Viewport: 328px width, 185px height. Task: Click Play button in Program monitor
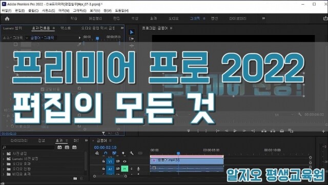(235, 131)
